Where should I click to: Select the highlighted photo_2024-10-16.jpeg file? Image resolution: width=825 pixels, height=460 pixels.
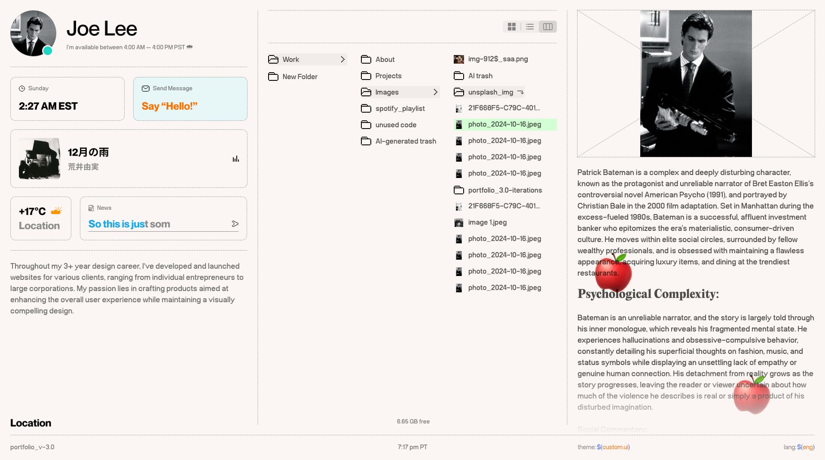504,124
